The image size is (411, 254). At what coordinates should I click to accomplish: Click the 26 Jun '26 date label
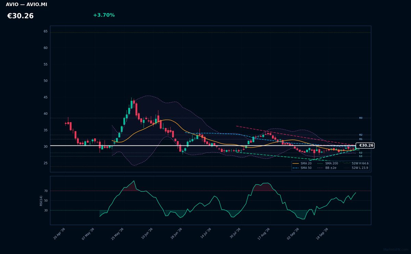(176, 234)
